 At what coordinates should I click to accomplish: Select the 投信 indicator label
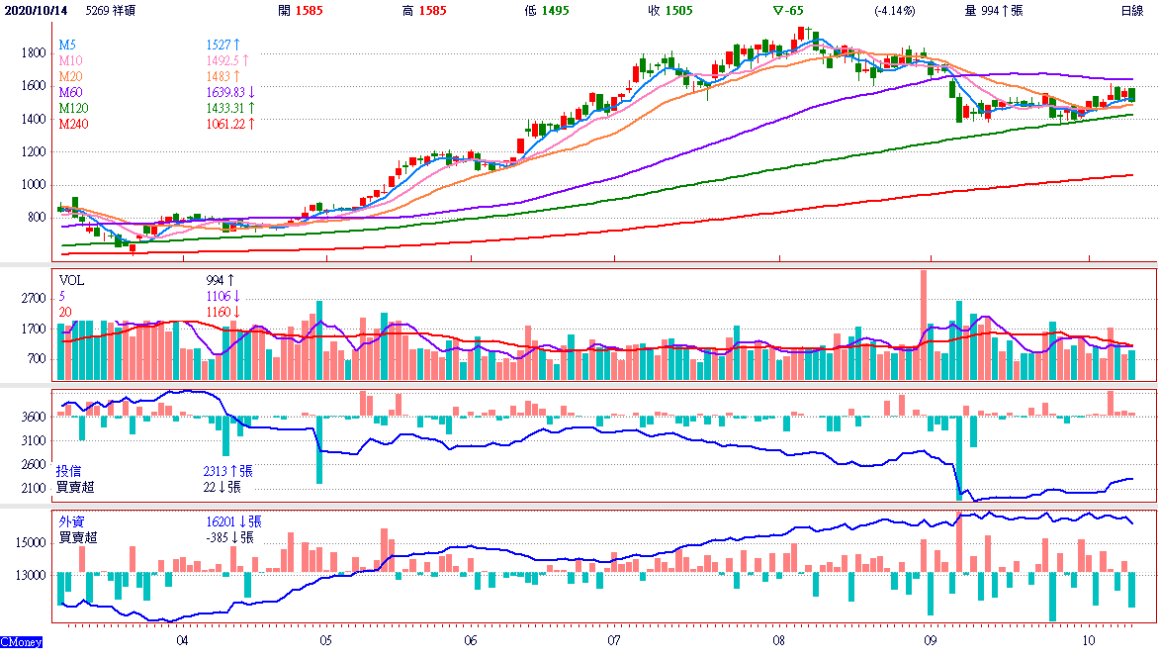click(x=70, y=471)
